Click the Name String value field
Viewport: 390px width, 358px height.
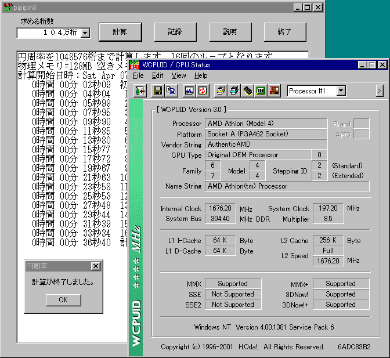pyautogui.click(x=287, y=186)
